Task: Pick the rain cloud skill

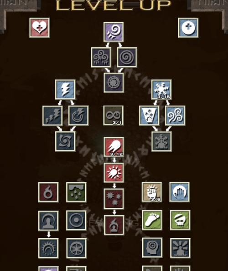Action: click(x=76, y=192)
